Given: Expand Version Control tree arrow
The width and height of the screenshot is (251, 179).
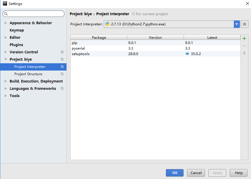Looking at the screenshot, I should [x=6, y=52].
